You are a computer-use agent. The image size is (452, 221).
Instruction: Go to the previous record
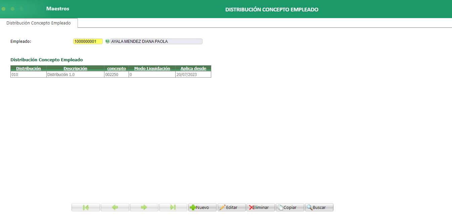[115, 207]
